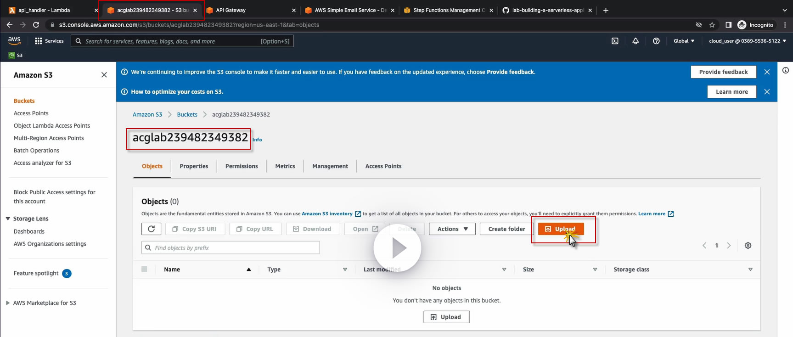Screen dimensions: 793x337
Task: Expand AWS Marketplace for S3
Action: pyautogui.click(x=8, y=303)
